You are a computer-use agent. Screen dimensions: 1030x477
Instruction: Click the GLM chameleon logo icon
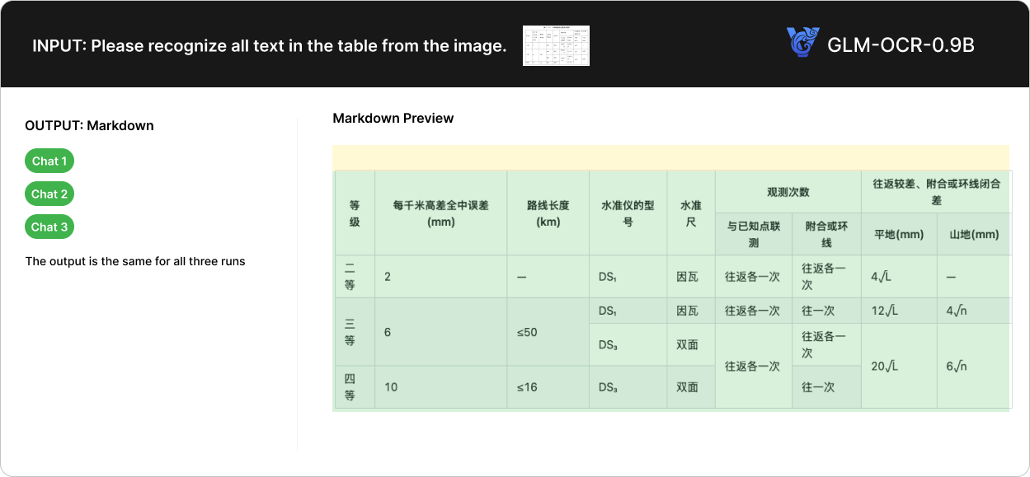[802, 44]
